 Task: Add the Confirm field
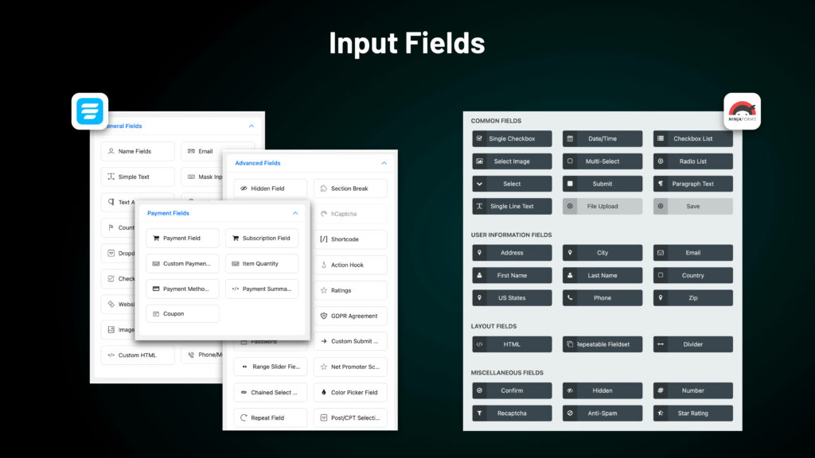512,390
